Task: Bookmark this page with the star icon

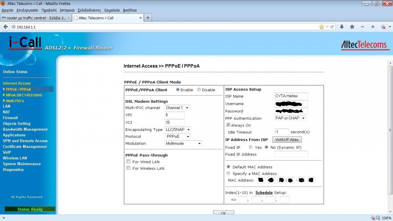Action: click(x=322, y=27)
